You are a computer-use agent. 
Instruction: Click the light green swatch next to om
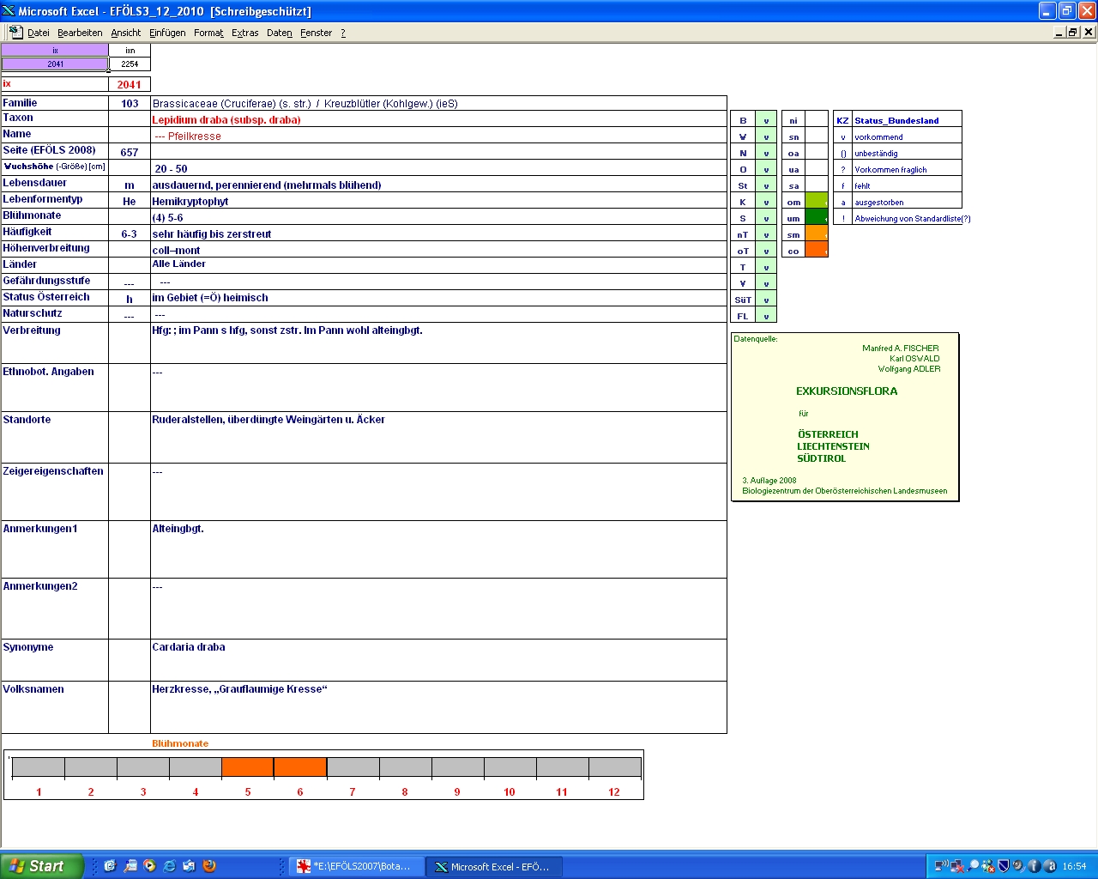pos(817,202)
